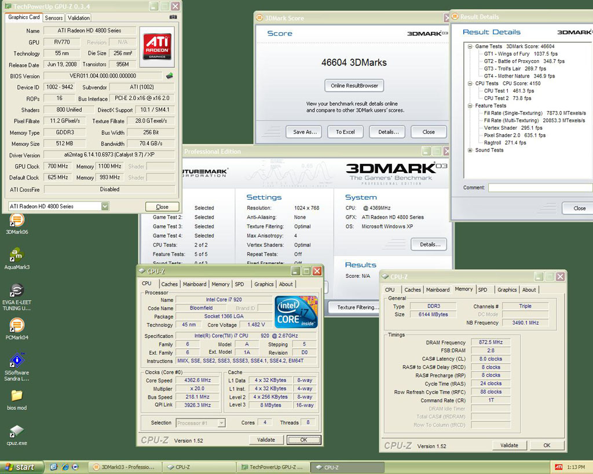Click the GPU-Z Driver Version field
This screenshot has height=474, width=593.
pos(109,155)
